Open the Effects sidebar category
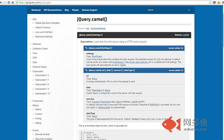The image size is (224, 140). coord(36,106)
